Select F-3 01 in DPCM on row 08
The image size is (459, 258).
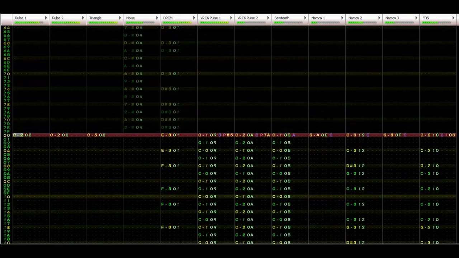tap(170, 166)
